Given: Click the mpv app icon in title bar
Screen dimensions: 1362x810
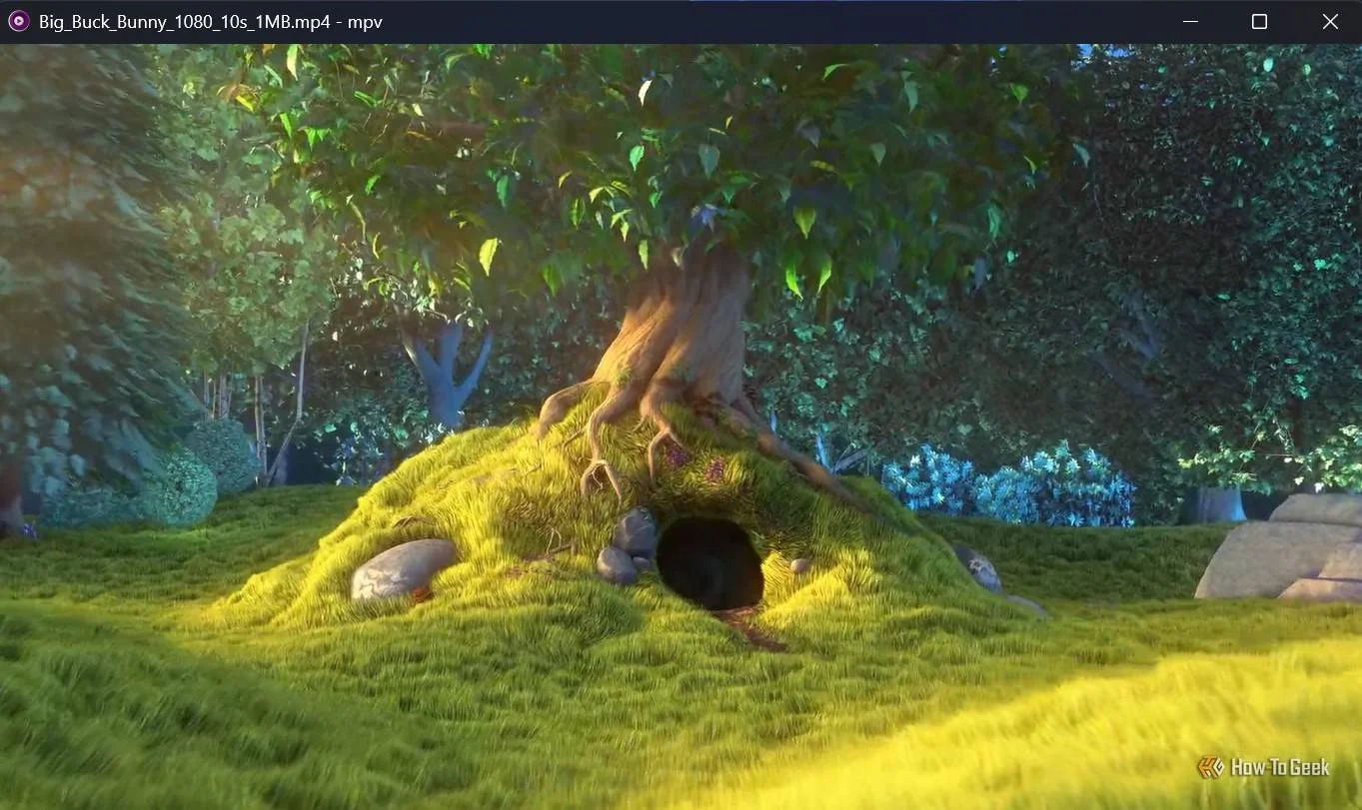Looking at the screenshot, I should (18, 21).
